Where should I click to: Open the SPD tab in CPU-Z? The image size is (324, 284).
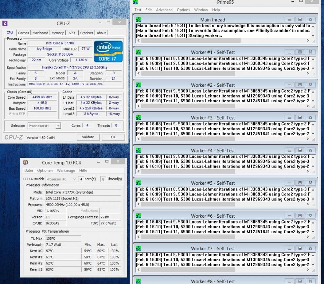click(x=72, y=33)
